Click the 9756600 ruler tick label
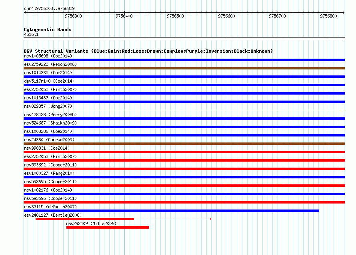 coord(226,16)
